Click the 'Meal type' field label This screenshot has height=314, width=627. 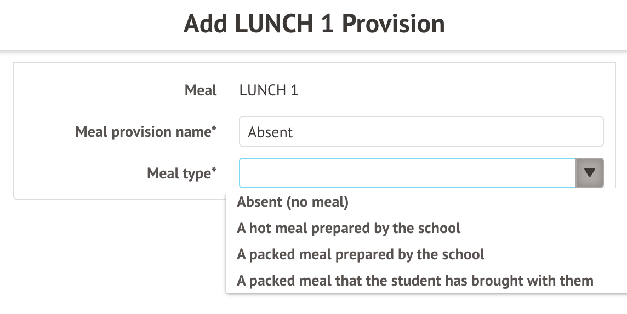178,173
